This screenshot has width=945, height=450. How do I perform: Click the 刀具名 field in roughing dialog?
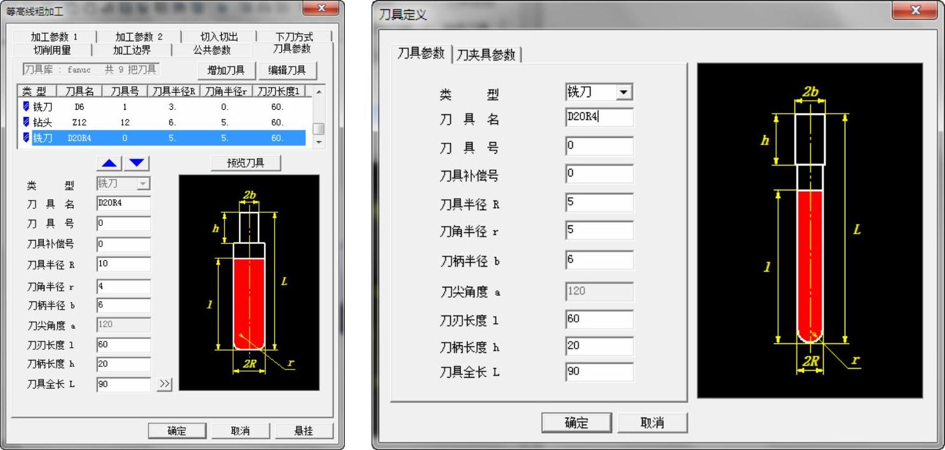(123, 204)
